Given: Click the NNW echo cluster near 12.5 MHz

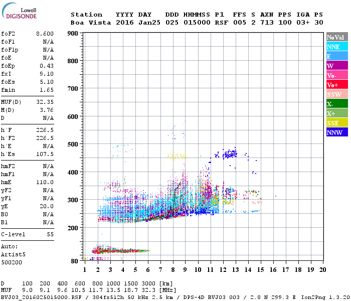Looking at the screenshot, I should [230, 154].
